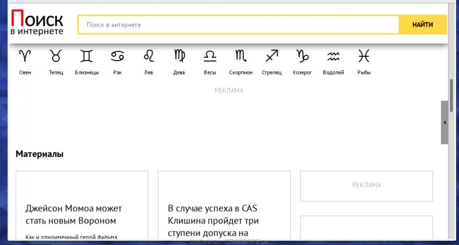Open the Virgo (Дева) zodiac icon

(x=179, y=56)
